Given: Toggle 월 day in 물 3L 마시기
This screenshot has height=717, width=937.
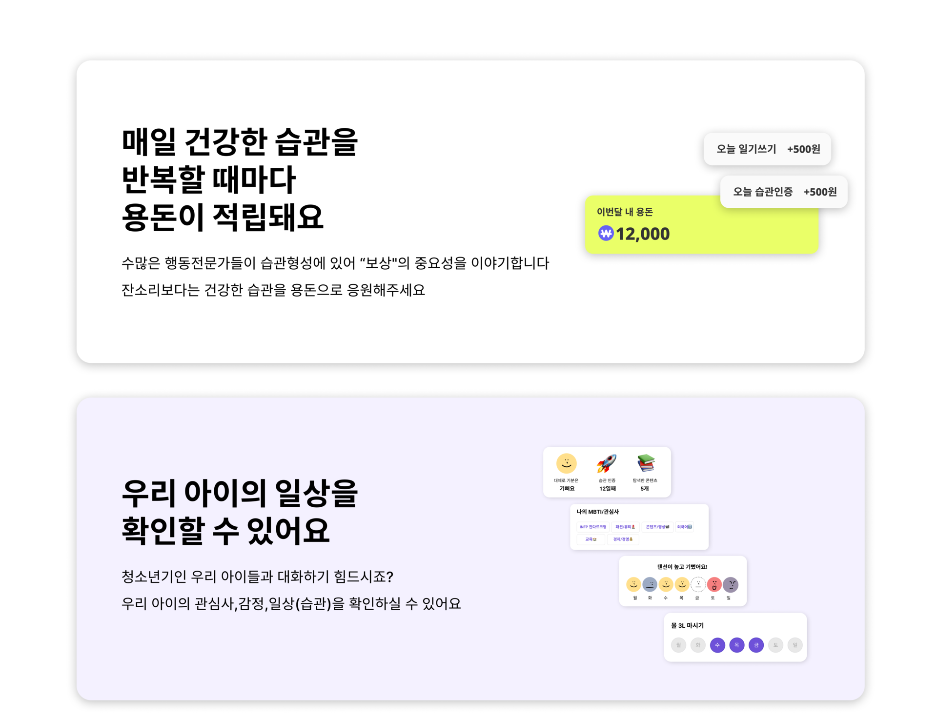Looking at the screenshot, I should click(x=678, y=645).
